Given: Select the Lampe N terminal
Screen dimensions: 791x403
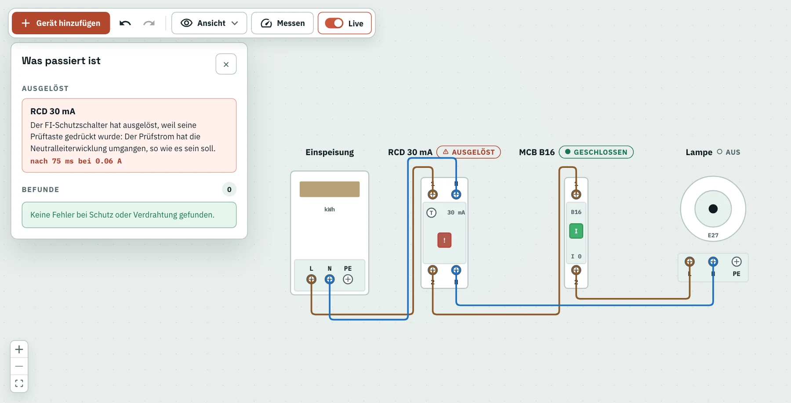Looking at the screenshot, I should pos(713,262).
